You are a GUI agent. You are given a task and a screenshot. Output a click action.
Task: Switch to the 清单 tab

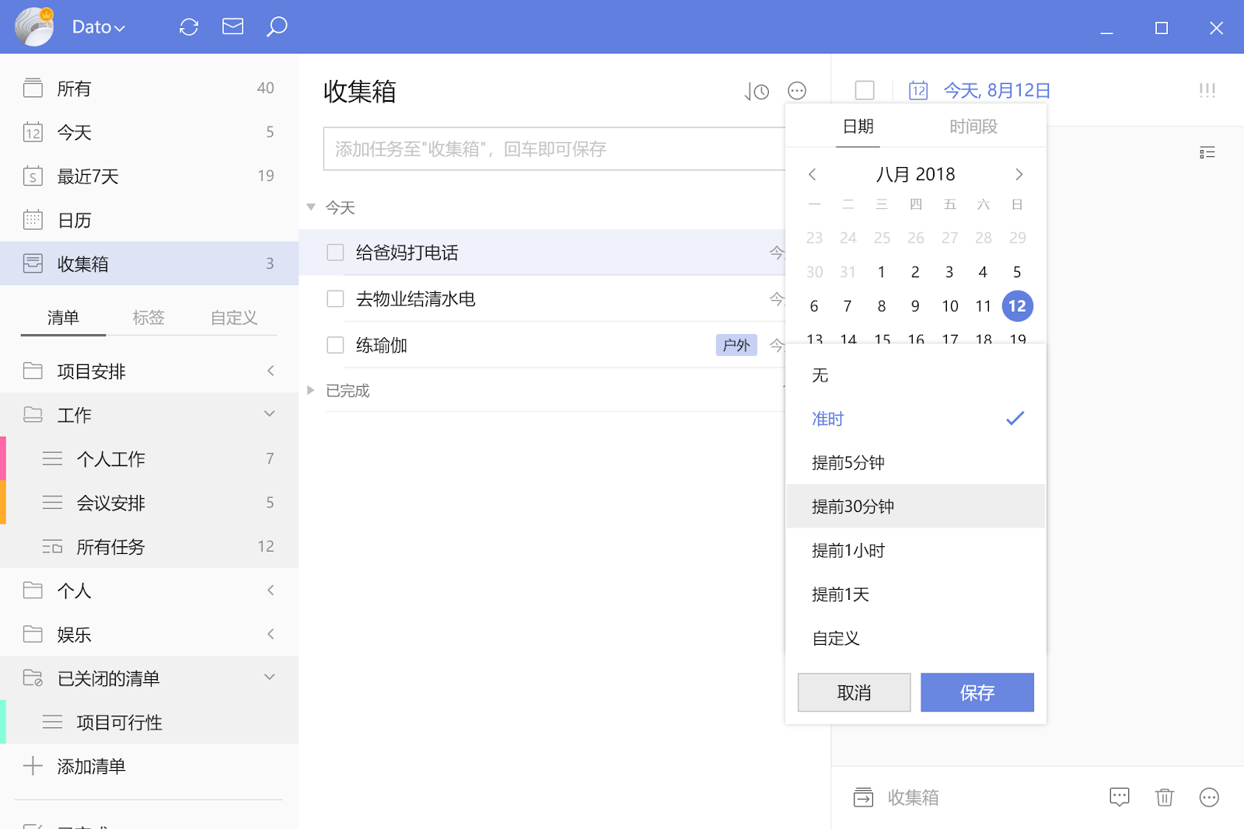63,317
